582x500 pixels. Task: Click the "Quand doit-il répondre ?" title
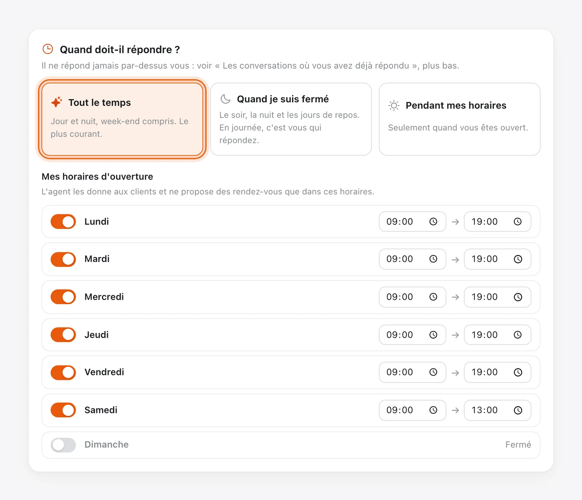[x=120, y=49]
